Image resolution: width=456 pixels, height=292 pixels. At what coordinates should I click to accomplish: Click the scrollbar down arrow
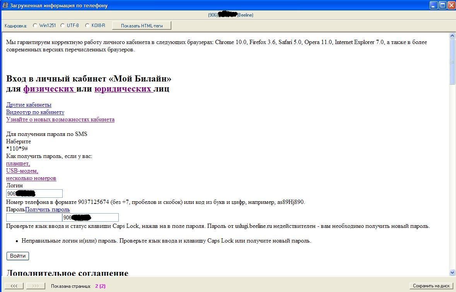pos(452,273)
